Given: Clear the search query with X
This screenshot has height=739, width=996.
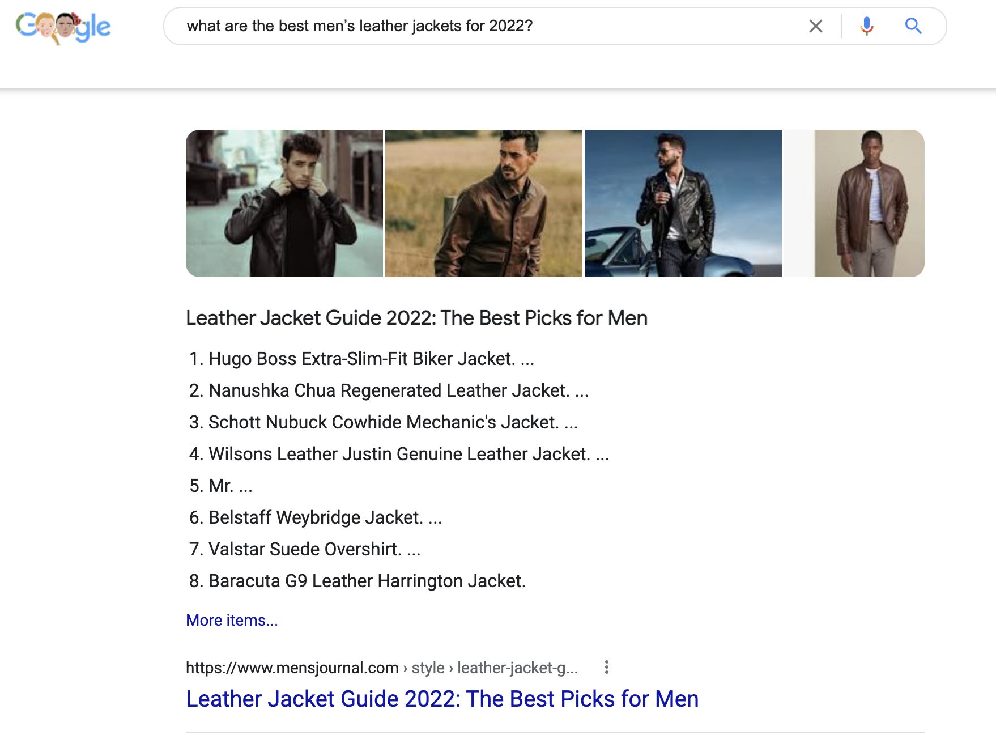Looking at the screenshot, I should click(815, 26).
